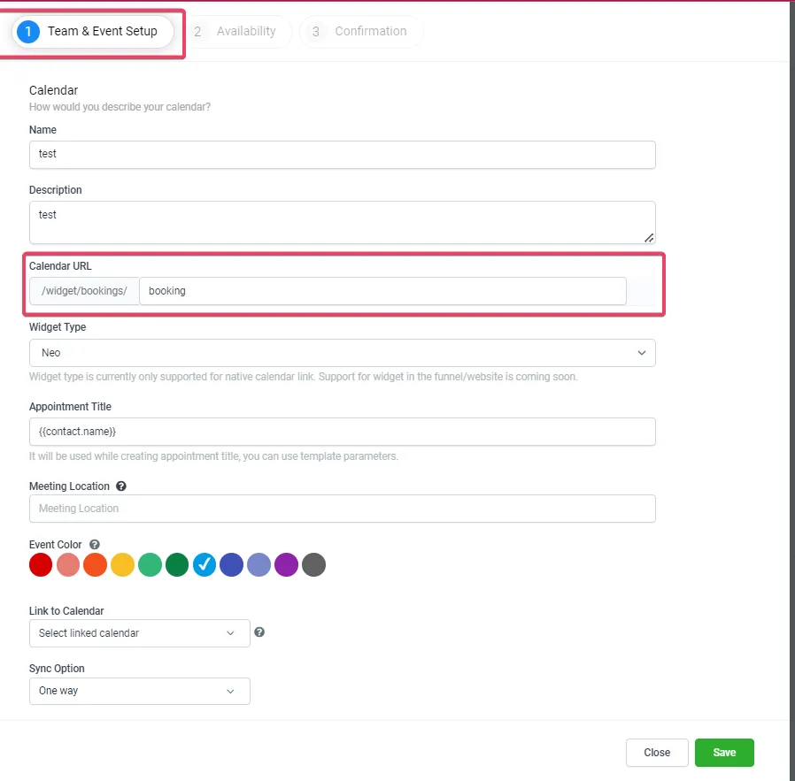Image resolution: width=795 pixels, height=781 pixels.
Task: Expand the Select linked calendar dropdown
Action: pyautogui.click(x=139, y=633)
